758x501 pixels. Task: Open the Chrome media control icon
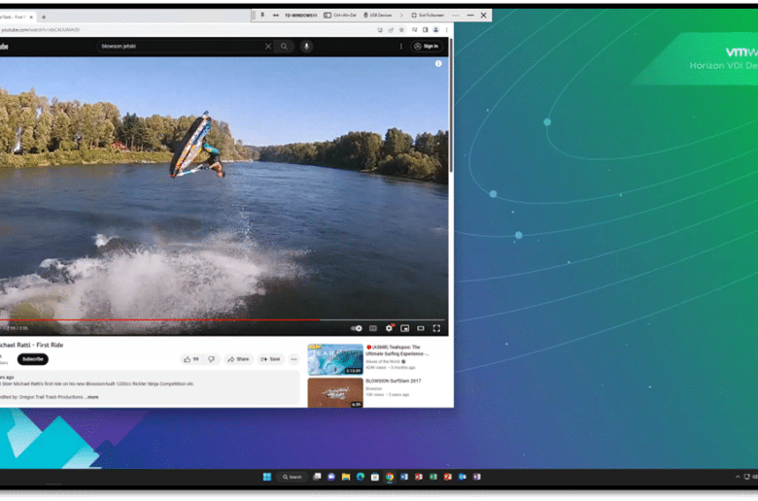414,30
